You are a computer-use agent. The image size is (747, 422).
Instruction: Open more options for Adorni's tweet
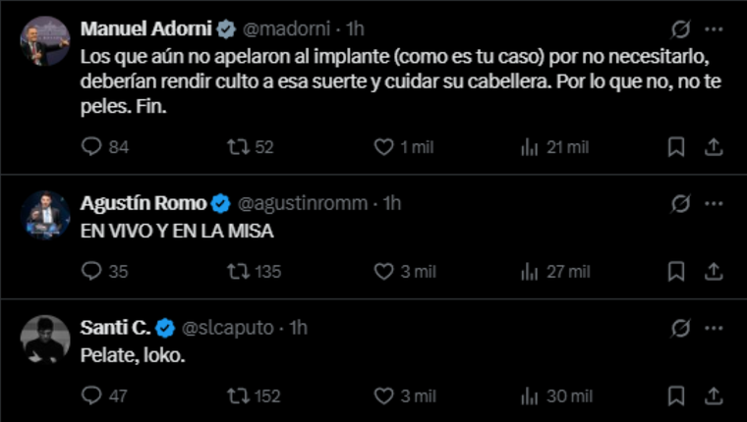pyautogui.click(x=715, y=27)
